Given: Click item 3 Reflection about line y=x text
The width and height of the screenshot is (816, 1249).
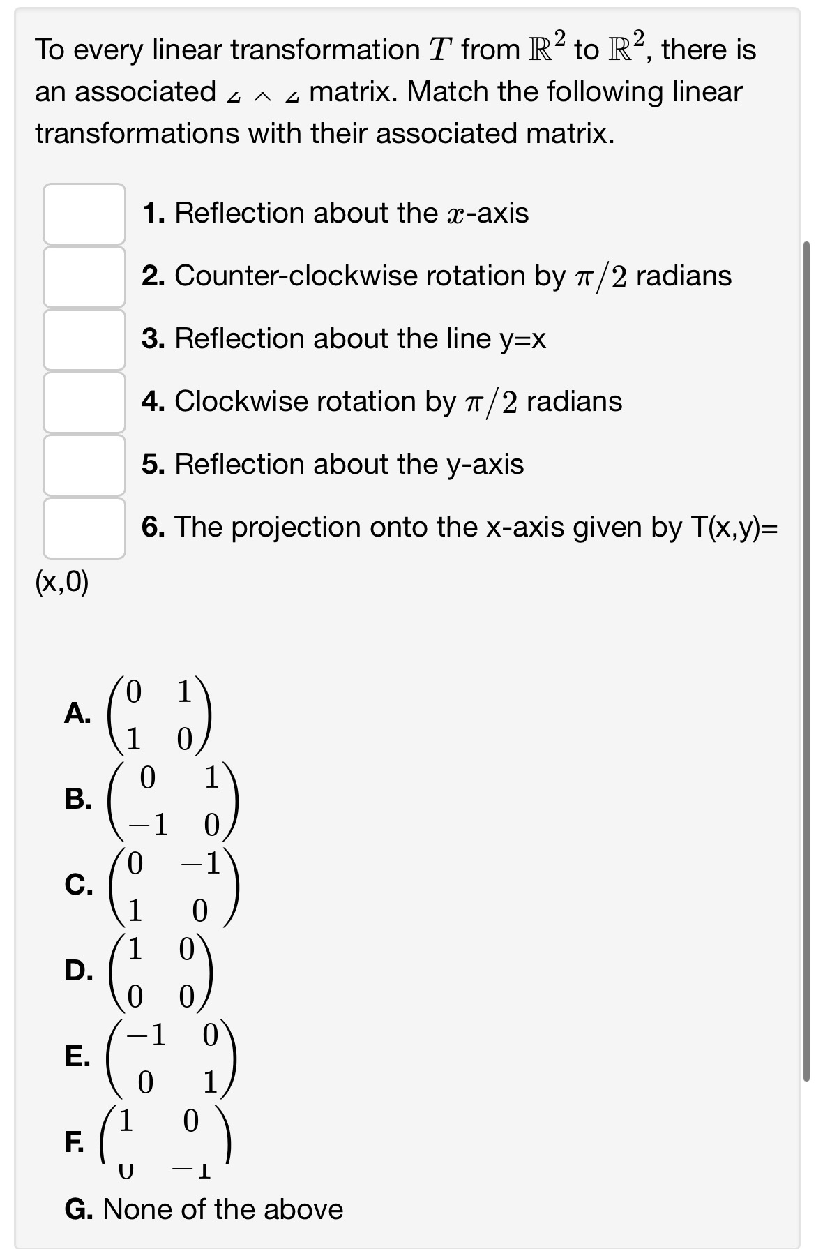Looking at the screenshot, I should 343,338.
